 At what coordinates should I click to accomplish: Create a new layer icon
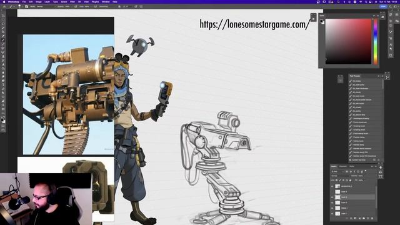pyautogui.click(x=368, y=218)
